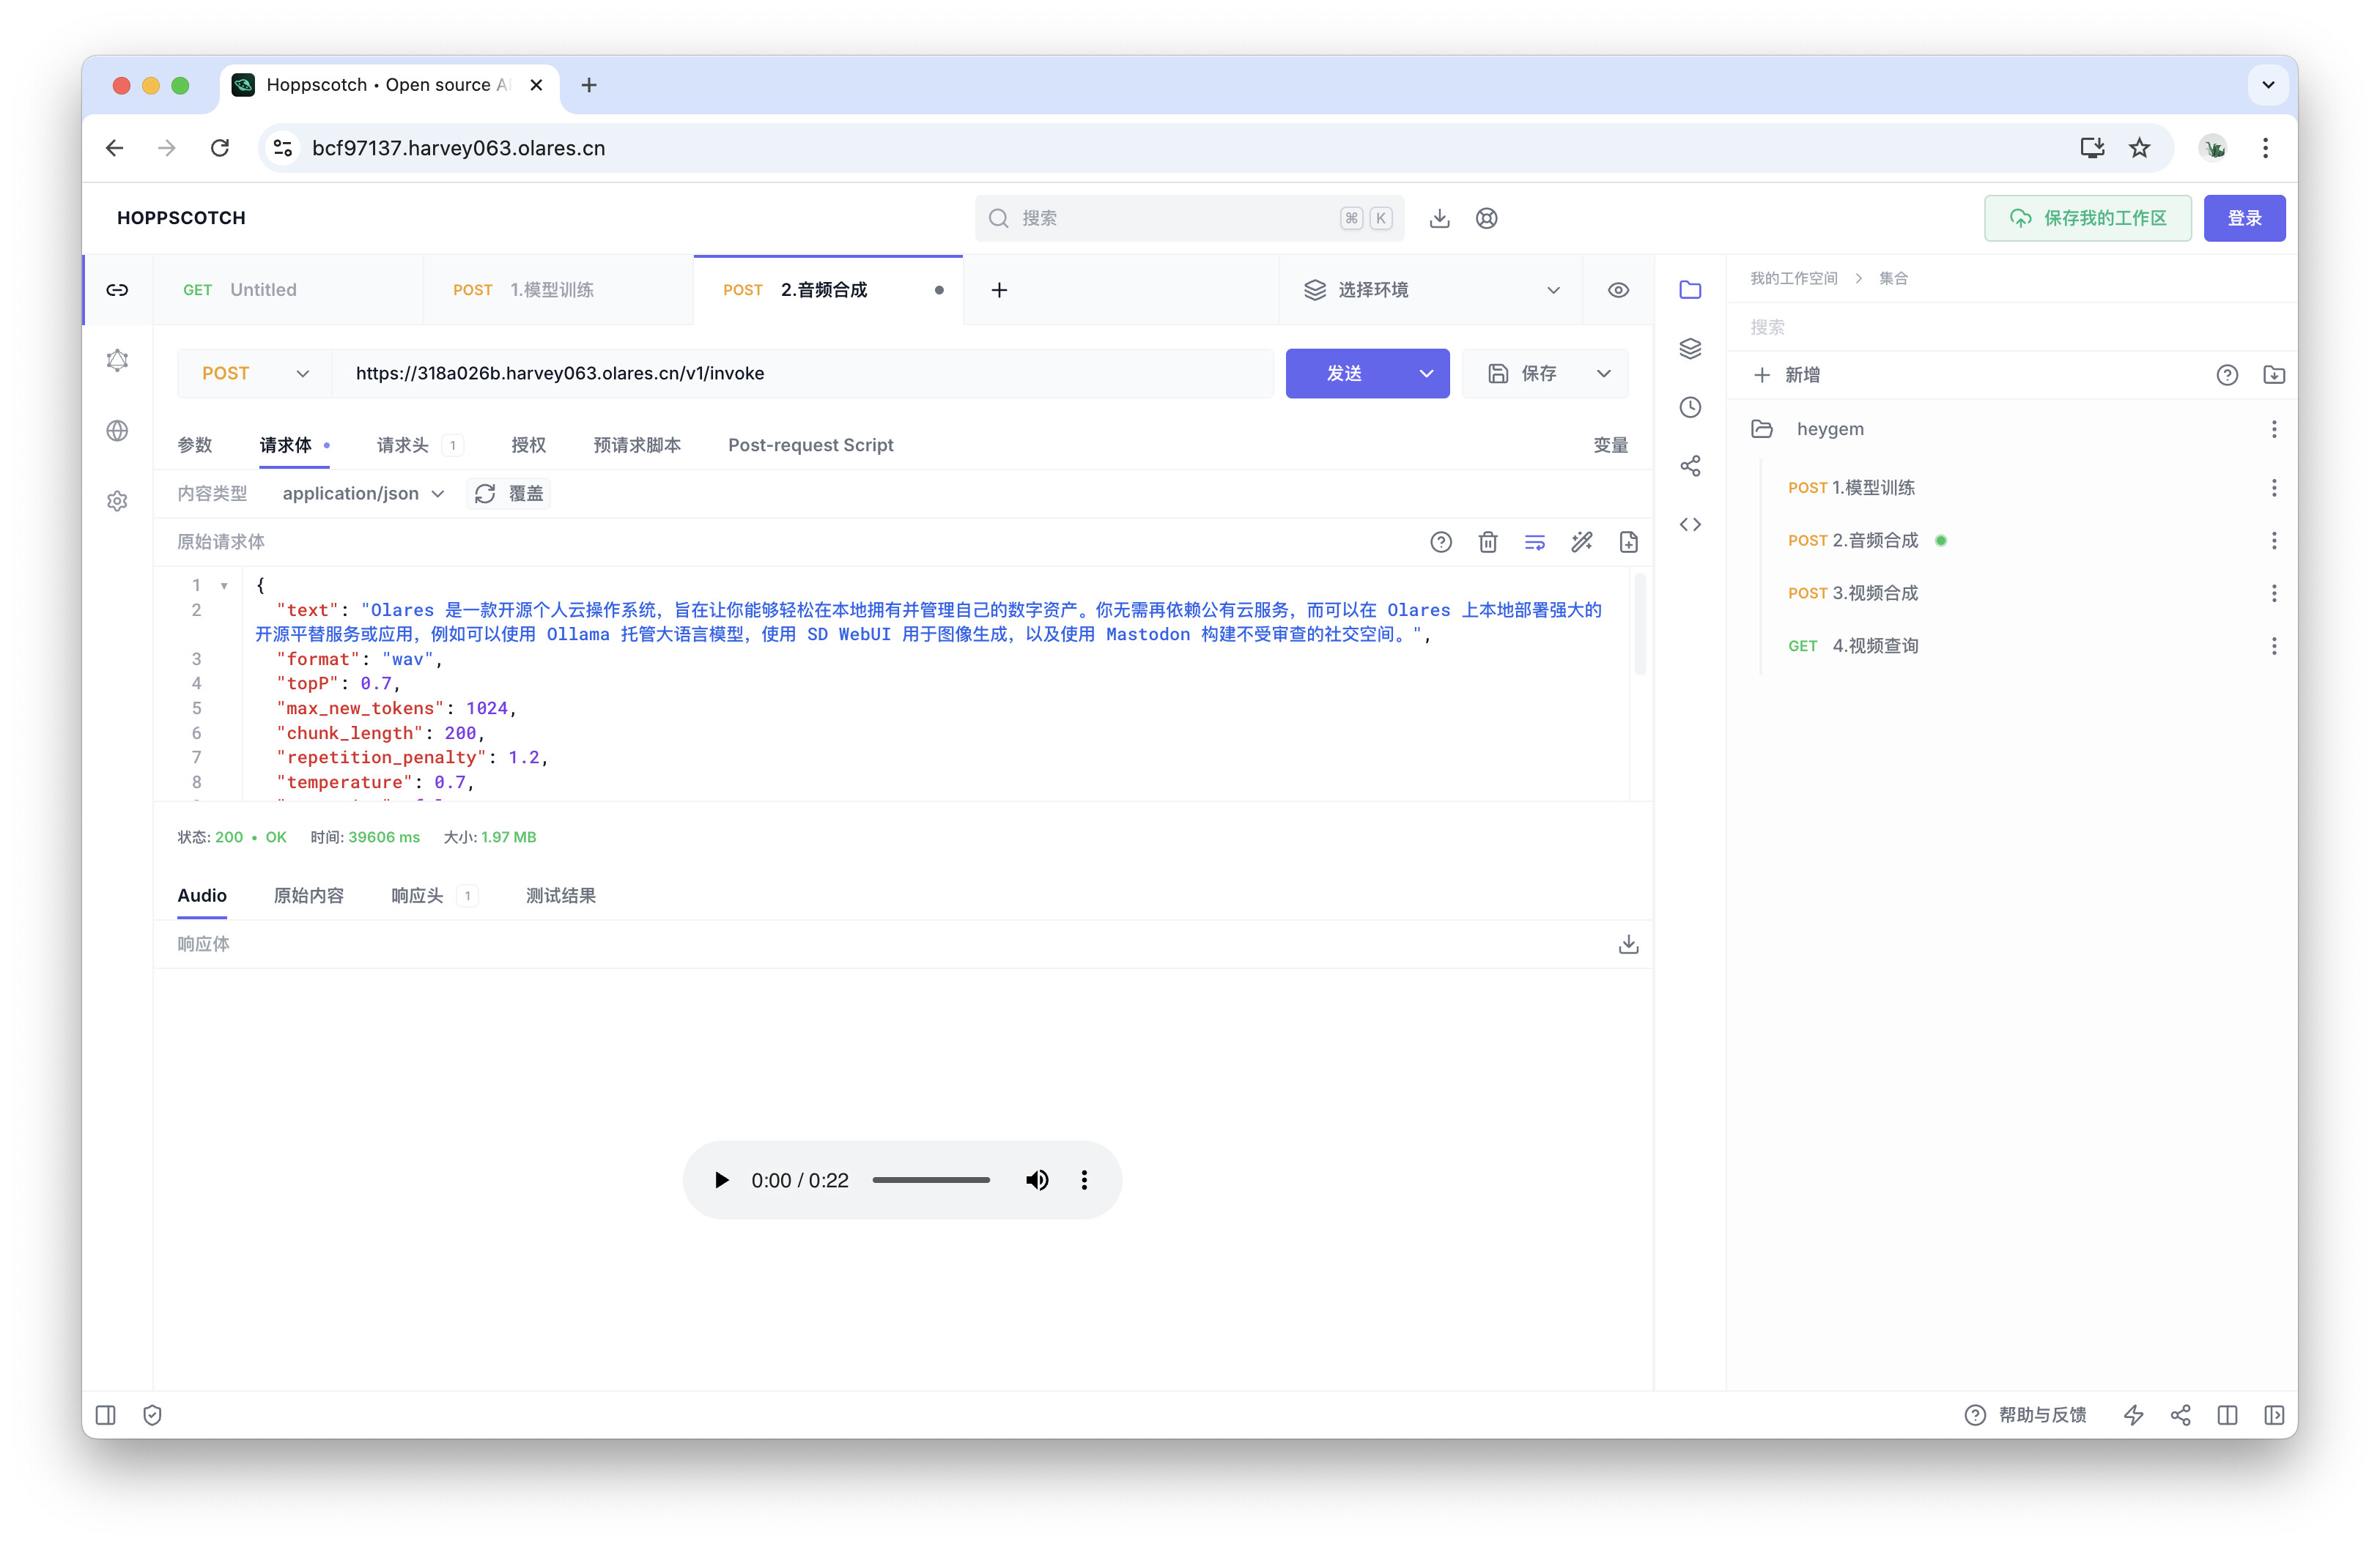
Task: Download the audio response body
Action: [x=1628, y=944]
